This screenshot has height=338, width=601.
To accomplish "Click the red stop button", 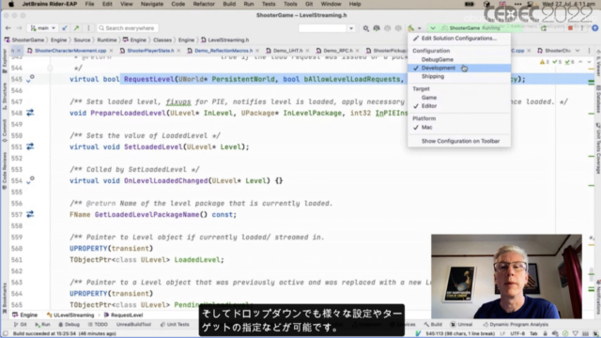I will [x=570, y=28].
